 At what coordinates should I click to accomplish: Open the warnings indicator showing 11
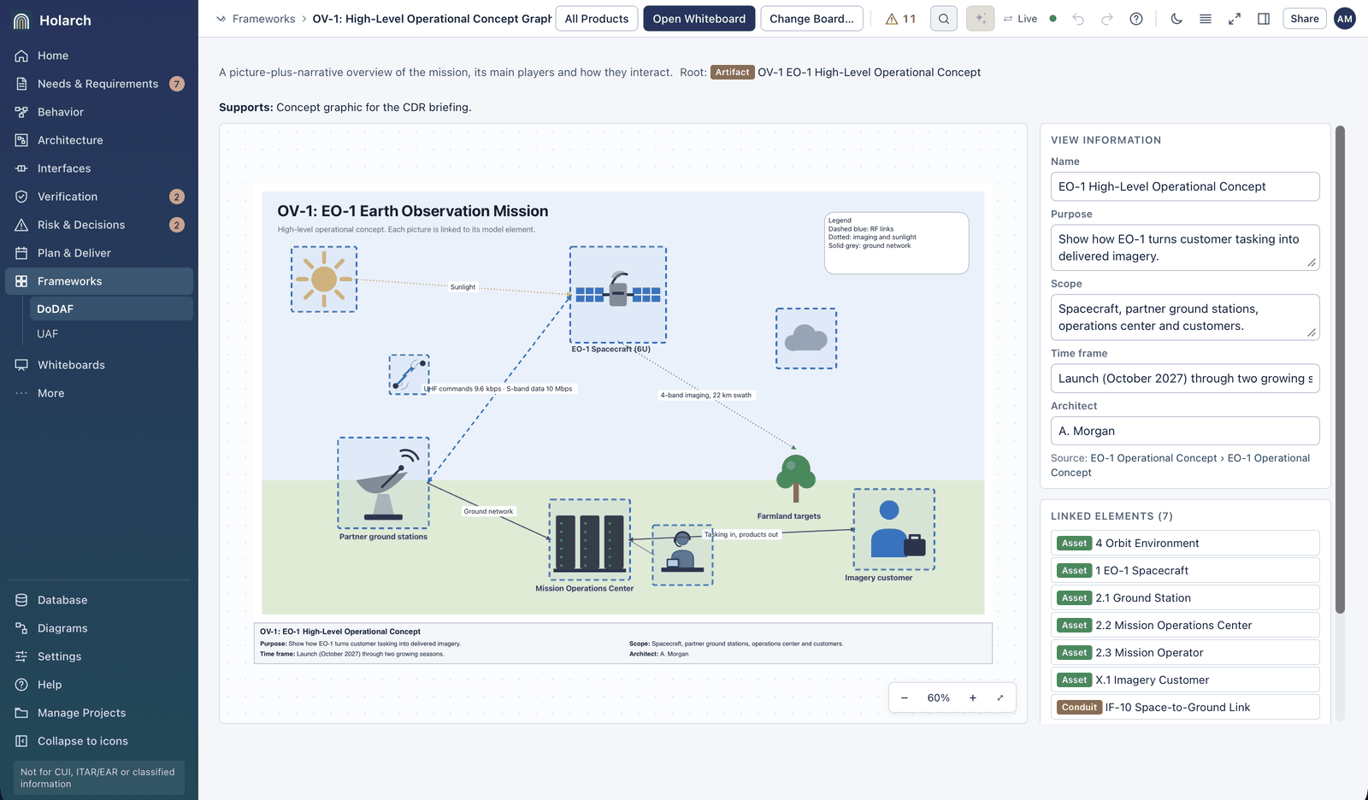click(x=900, y=19)
